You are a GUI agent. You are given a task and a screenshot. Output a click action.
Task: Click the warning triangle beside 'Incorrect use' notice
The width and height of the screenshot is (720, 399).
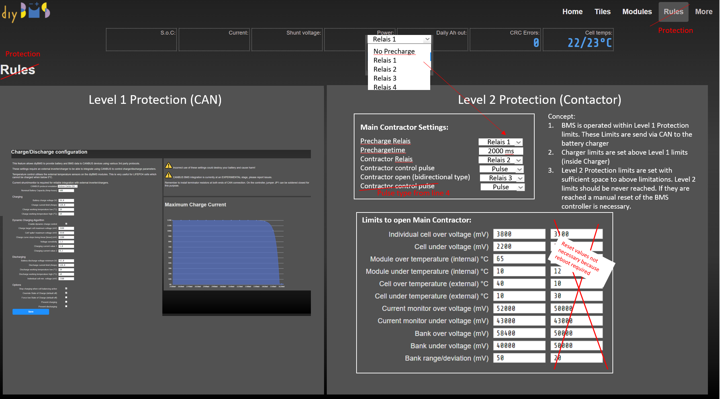(x=168, y=166)
